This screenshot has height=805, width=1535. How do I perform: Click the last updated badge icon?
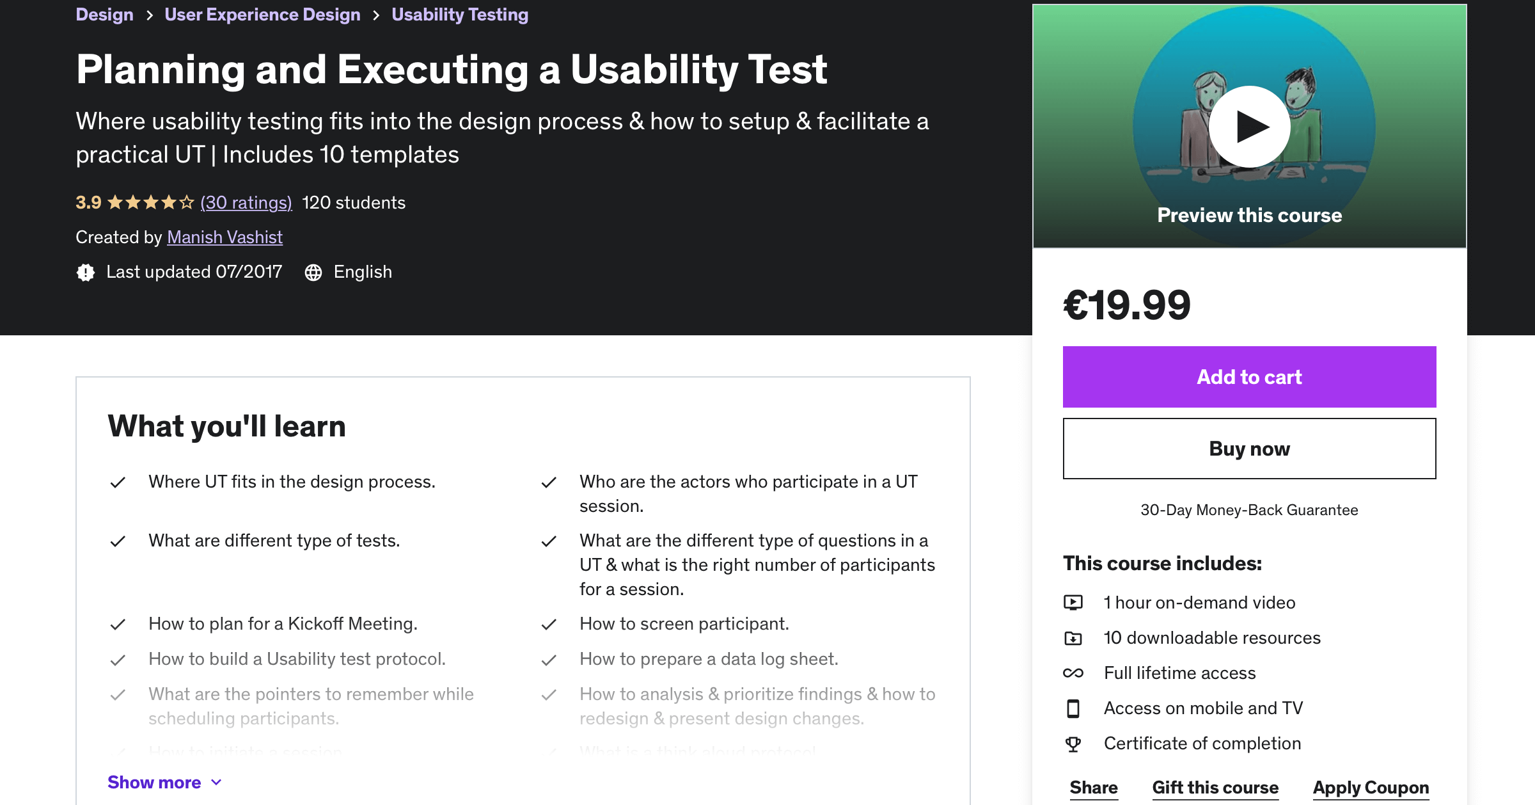point(86,273)
